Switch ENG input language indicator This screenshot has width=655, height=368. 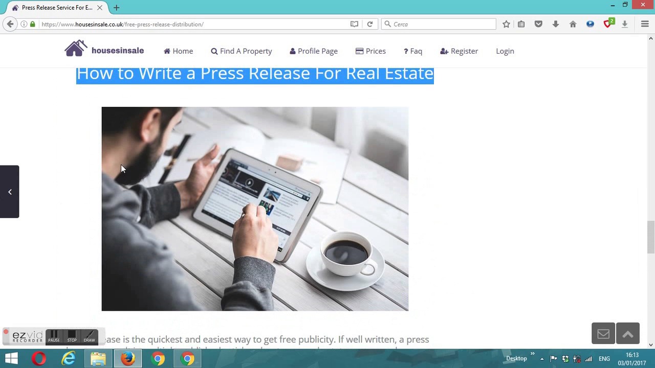(604, 359)
